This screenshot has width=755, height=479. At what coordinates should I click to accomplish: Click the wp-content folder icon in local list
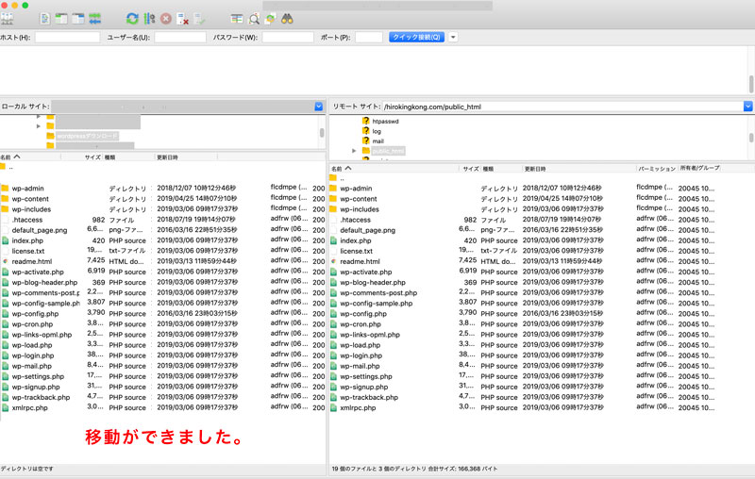point(5,199)
